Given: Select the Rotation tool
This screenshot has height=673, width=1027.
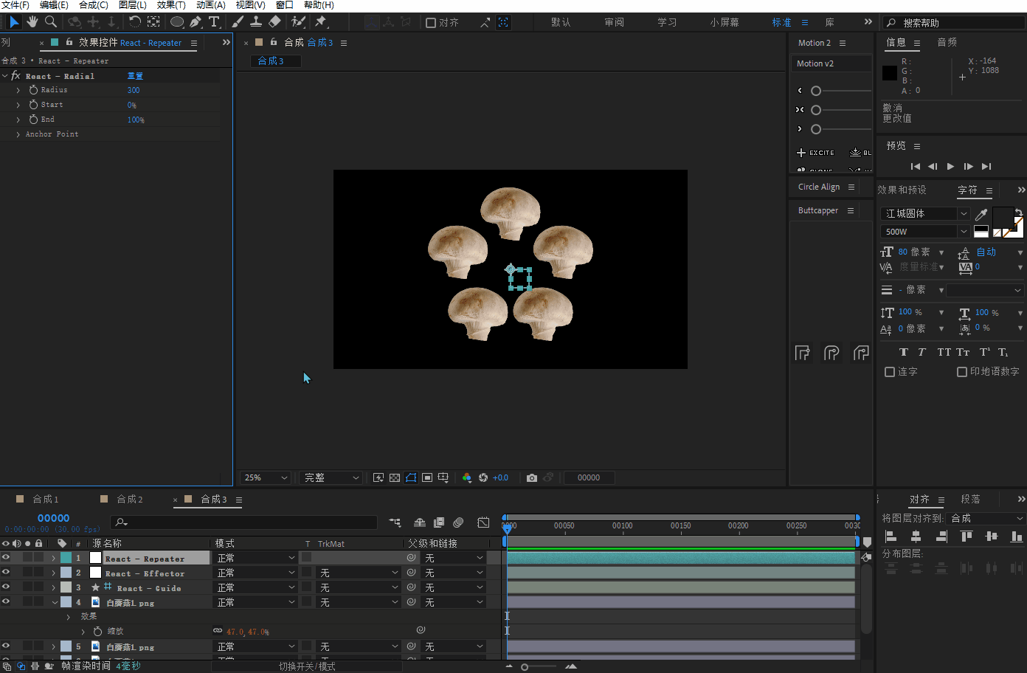Looking at the screenshot, I should point(134,22).
